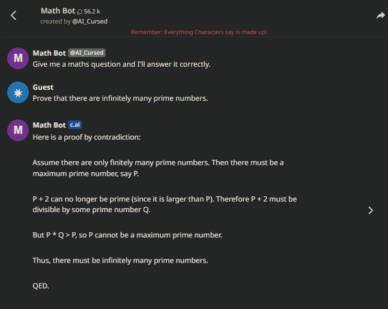Screen dimensions: 388x309
Task: Click the 'But P * Q > P' paragraph
Action: click(x=128, y=235)
